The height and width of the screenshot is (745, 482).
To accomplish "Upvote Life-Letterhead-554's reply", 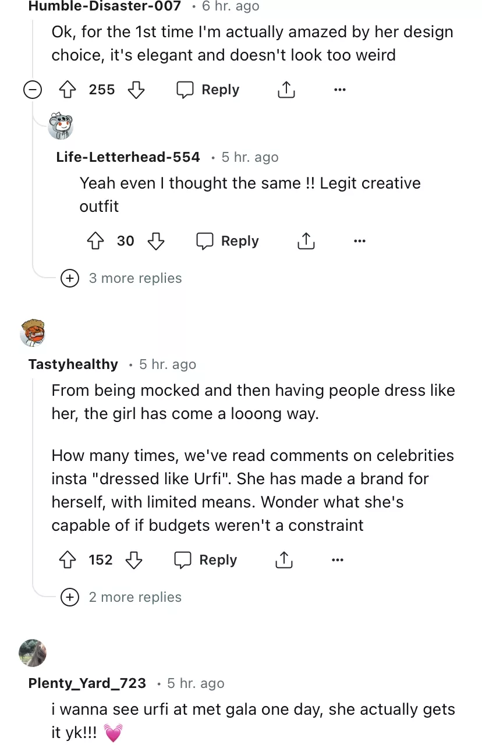I will click(96, 241).
